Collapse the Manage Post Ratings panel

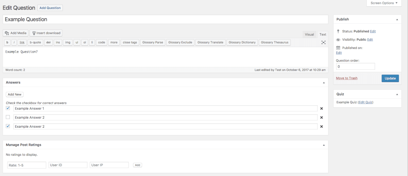324,145
